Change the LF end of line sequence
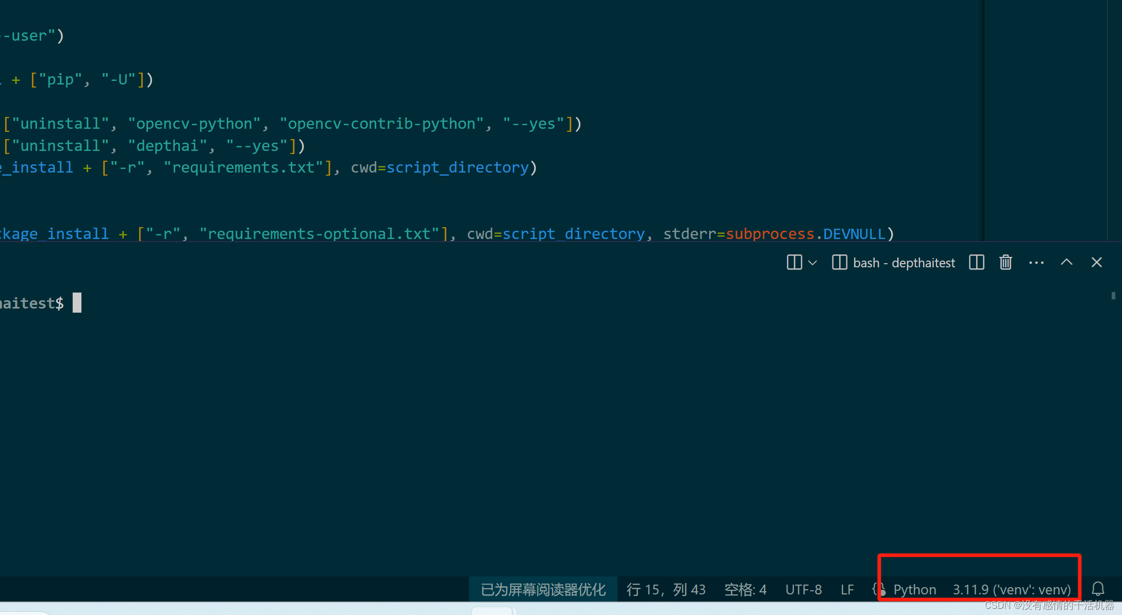This screenshot has width=1122, height=615. tap(847, 590)
